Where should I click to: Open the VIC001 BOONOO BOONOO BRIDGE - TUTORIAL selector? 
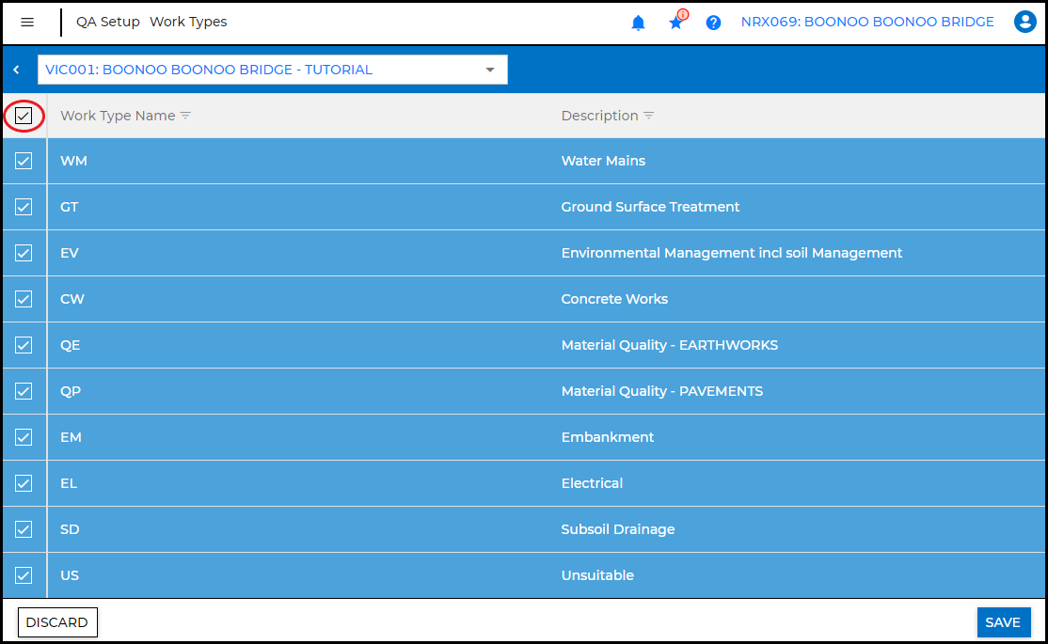(x=273, y=70)
